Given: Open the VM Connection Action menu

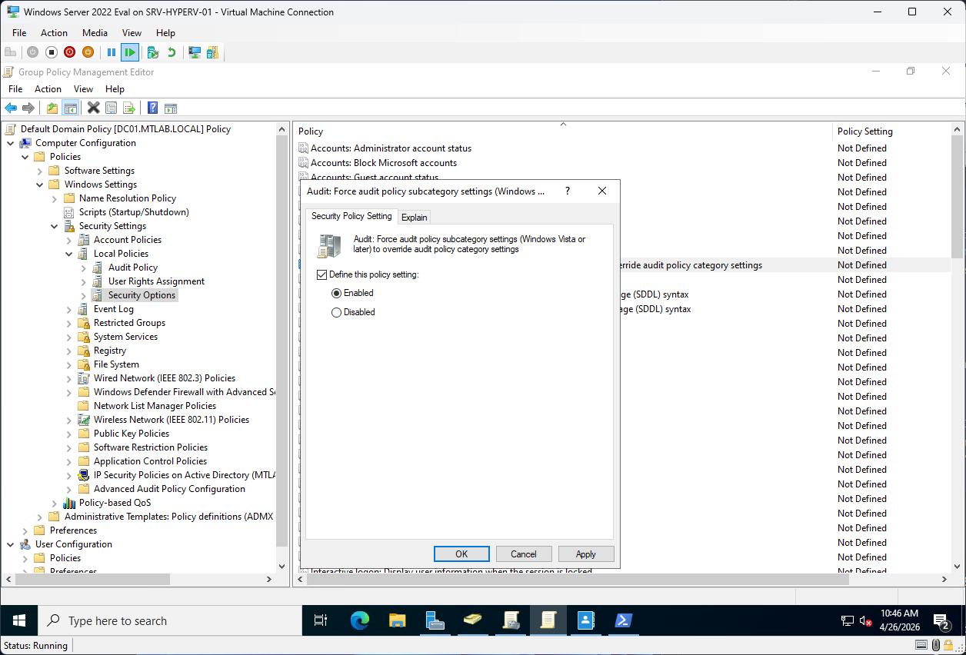Looking at the screenshot, I should [54, 33].
